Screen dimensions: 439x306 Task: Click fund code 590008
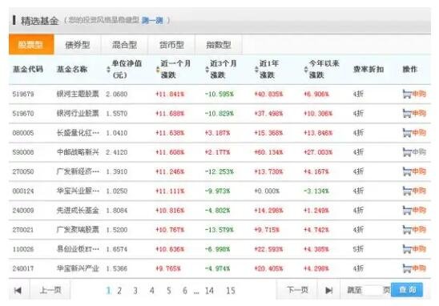[23, 152]
